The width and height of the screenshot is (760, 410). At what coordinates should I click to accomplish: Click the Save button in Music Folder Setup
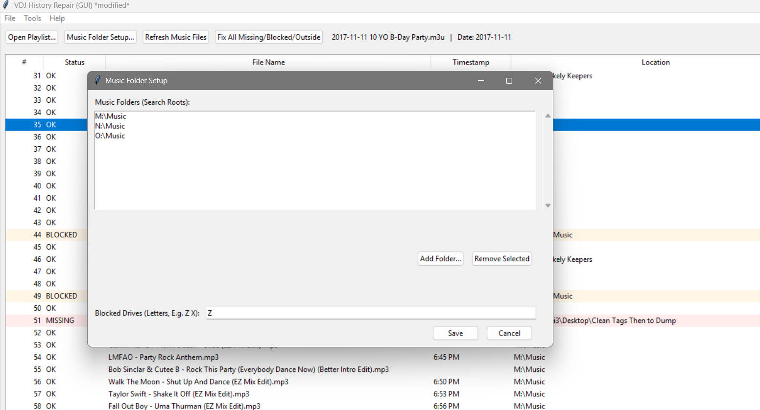455,333
